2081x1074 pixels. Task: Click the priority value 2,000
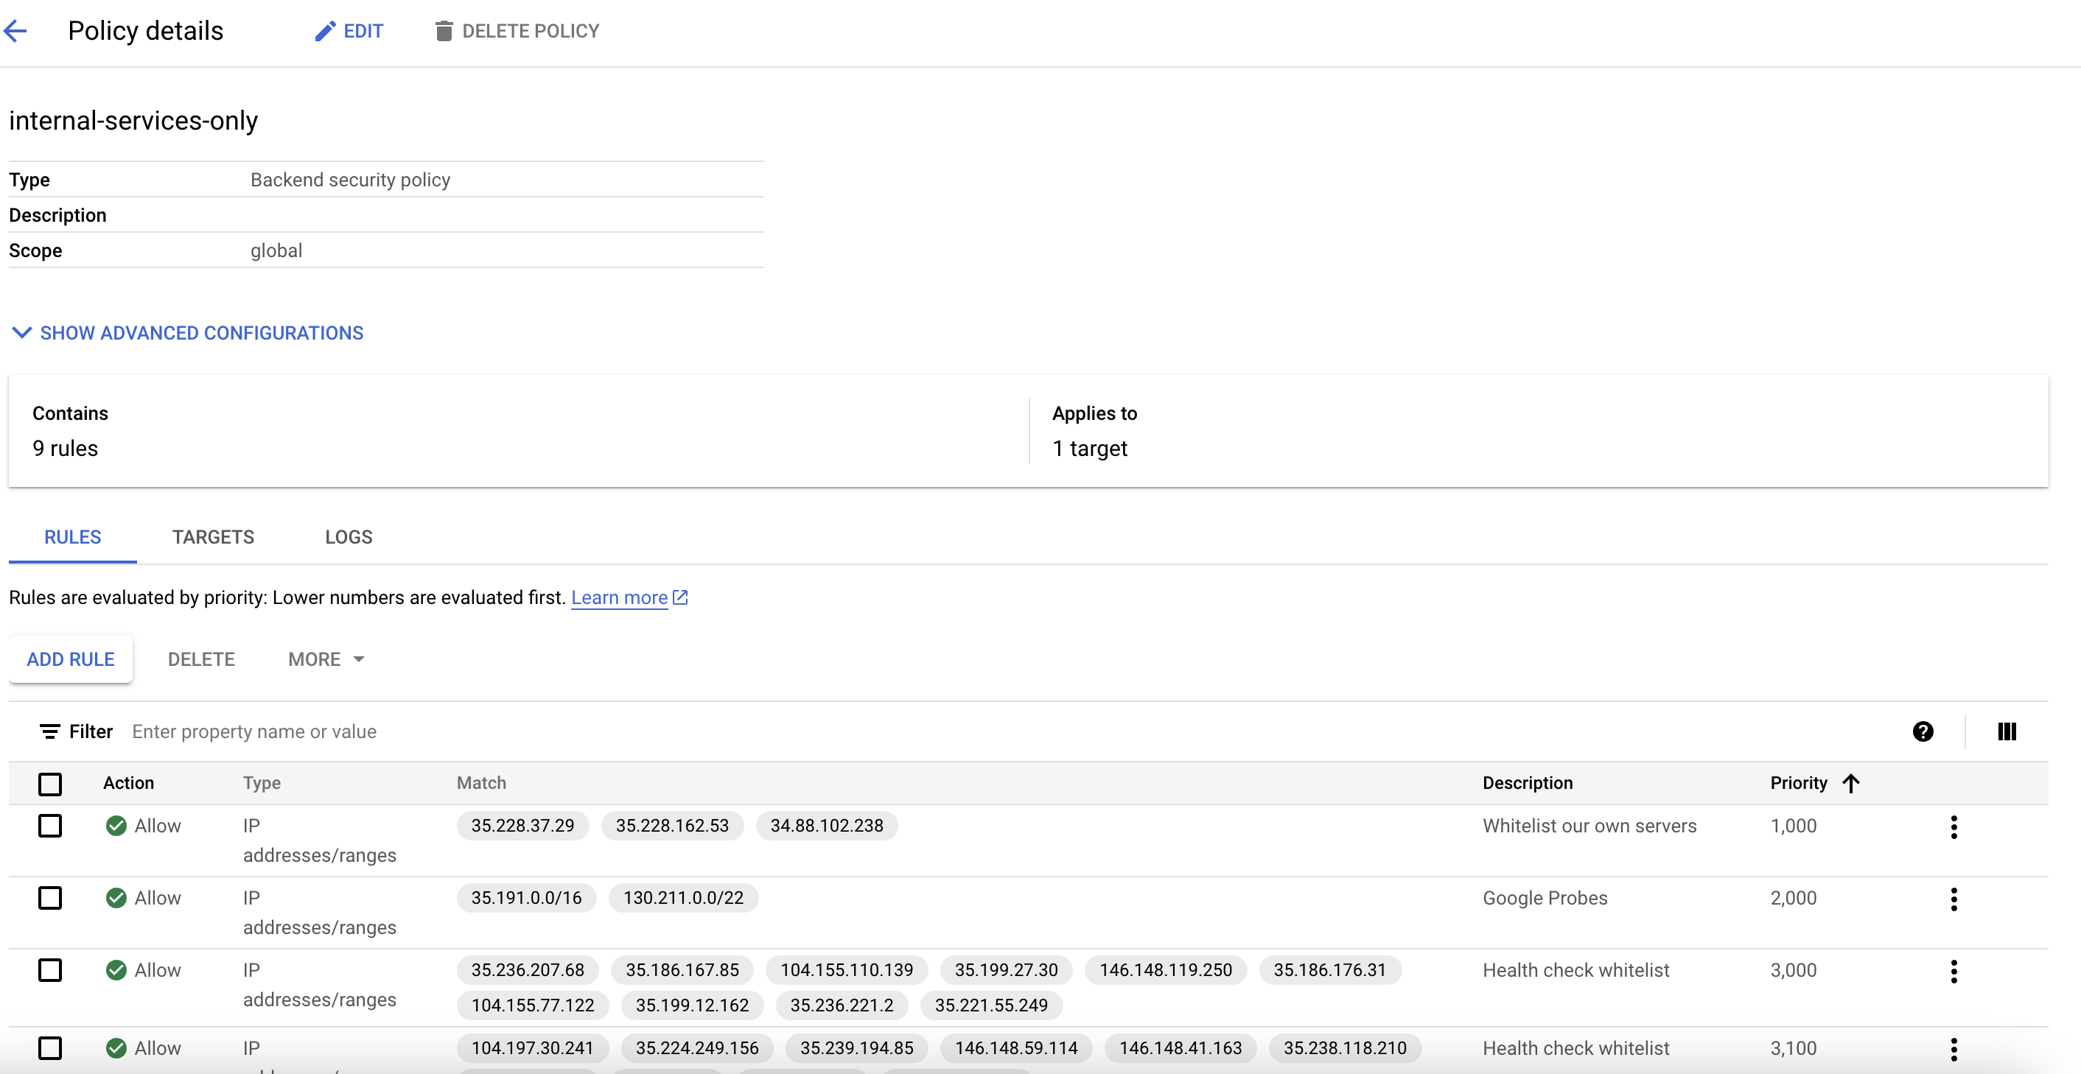click(x=1794, y=898)
